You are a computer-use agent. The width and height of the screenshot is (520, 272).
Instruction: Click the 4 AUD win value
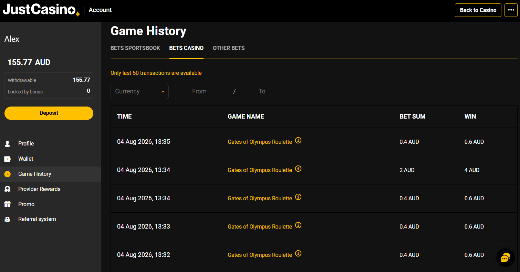[472, 170]
